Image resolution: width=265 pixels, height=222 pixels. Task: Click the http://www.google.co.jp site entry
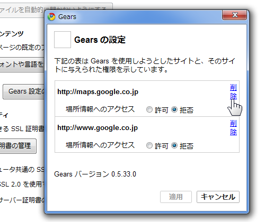pyautogui.click(x=98, y=128)
